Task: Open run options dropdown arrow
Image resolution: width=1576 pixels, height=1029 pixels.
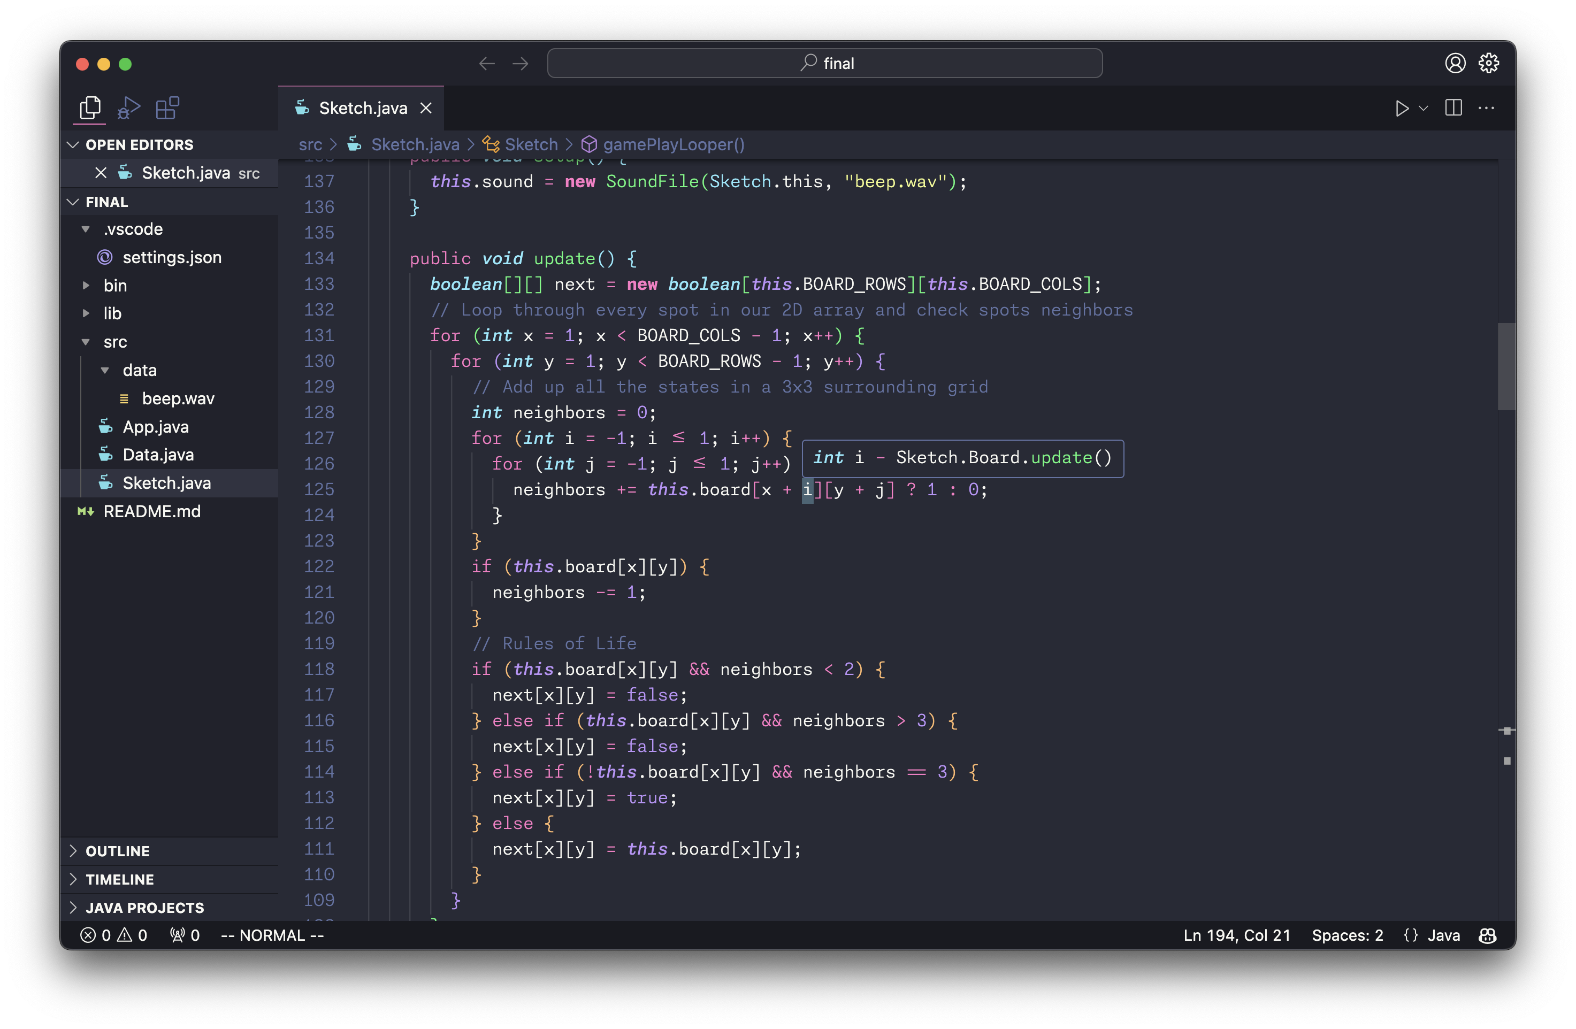Action: pos(1423,109)
